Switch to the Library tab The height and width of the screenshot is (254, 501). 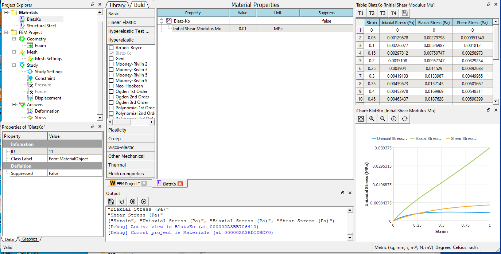(118, 5)
